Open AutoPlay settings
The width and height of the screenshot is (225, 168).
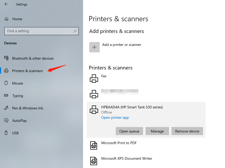[19, 121]
